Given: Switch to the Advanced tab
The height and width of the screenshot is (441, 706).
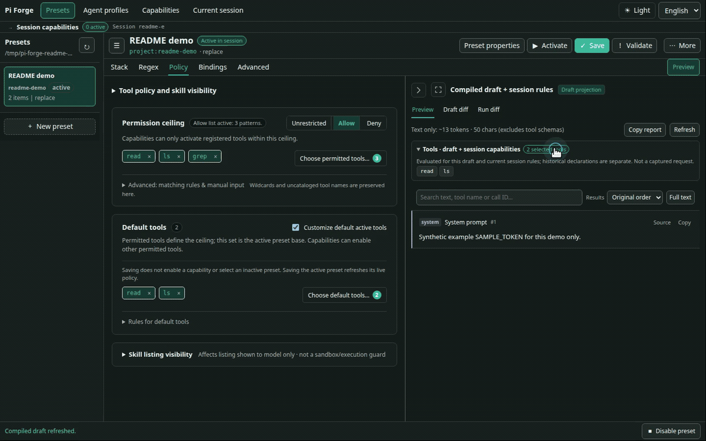Looking at the screenshot, I should 253,67.
